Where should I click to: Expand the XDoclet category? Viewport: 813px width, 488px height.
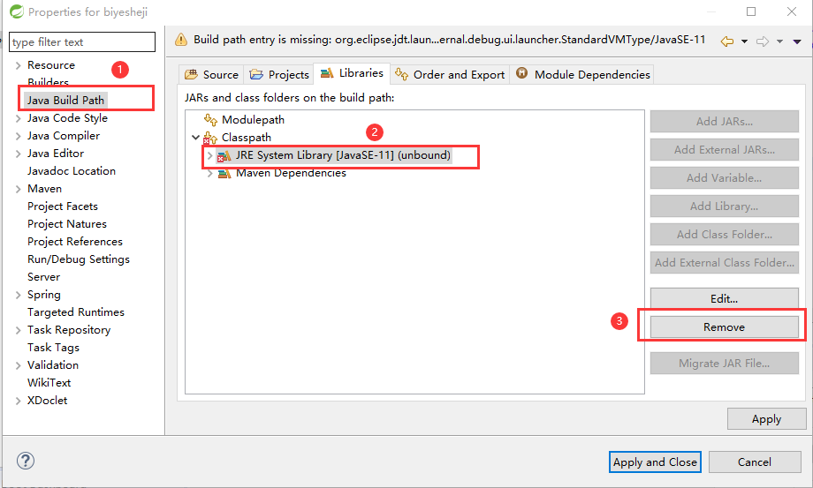(19, 401)
